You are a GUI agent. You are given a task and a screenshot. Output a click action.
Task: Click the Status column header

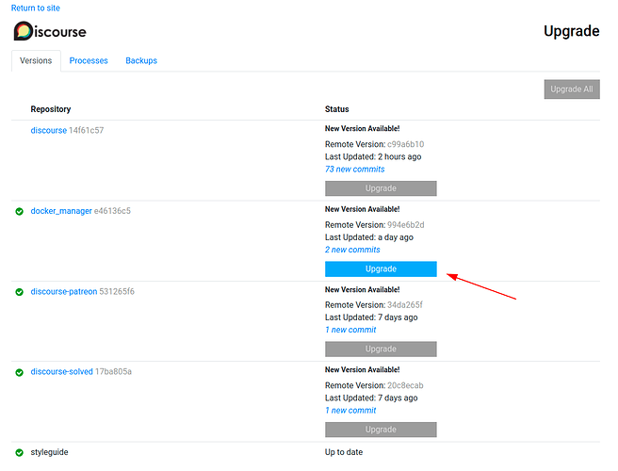(337, 109)
